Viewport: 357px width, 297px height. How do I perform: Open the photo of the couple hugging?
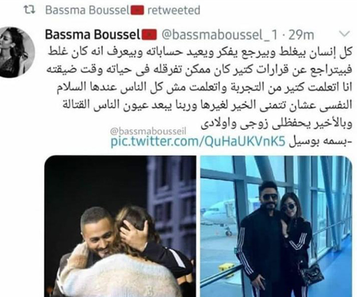120,226
